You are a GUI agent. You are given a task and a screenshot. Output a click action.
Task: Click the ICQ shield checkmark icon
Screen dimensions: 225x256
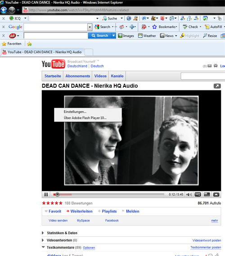[x=205, y=18]
